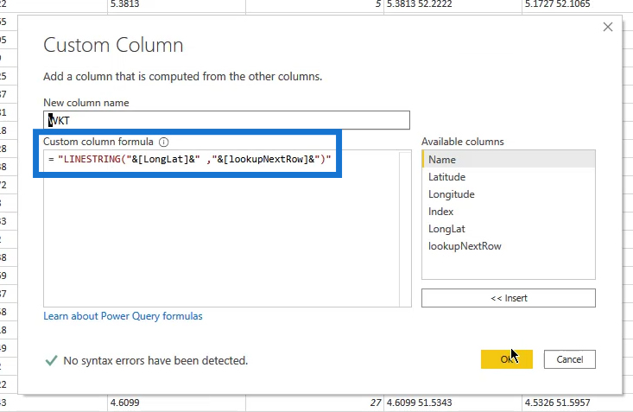Confirm with the OK button

(507, 359)
